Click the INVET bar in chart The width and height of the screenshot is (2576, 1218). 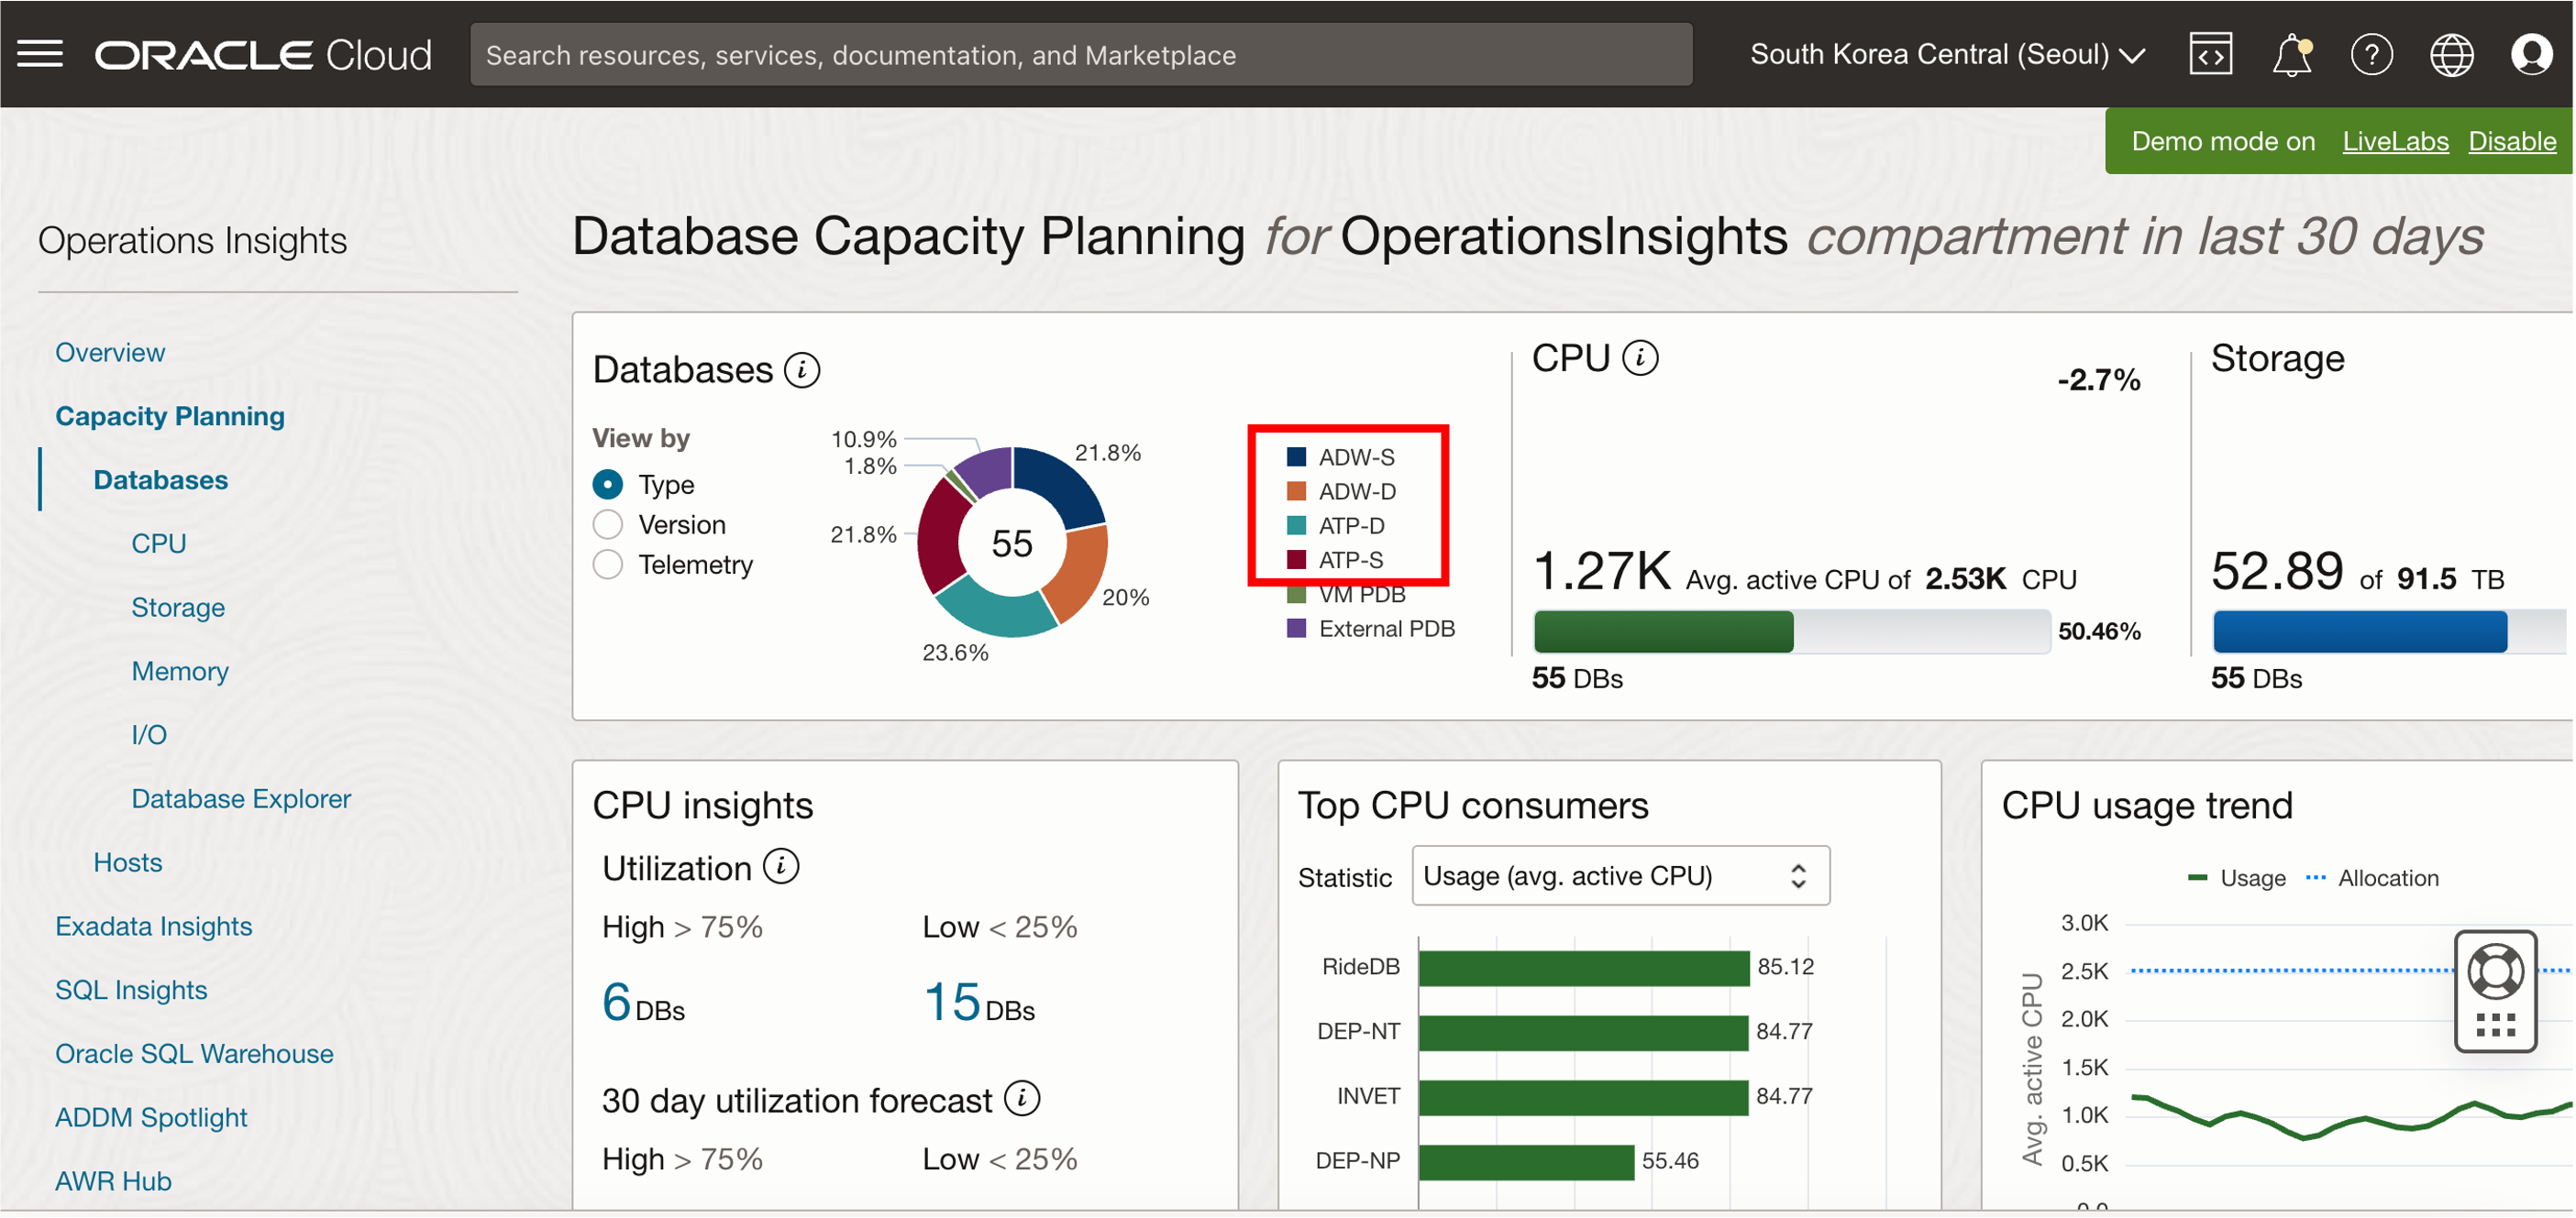[1583, 1098]
